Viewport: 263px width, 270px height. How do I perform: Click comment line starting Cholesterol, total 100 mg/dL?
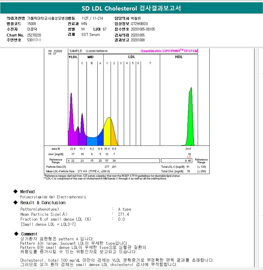click(117, 260)
